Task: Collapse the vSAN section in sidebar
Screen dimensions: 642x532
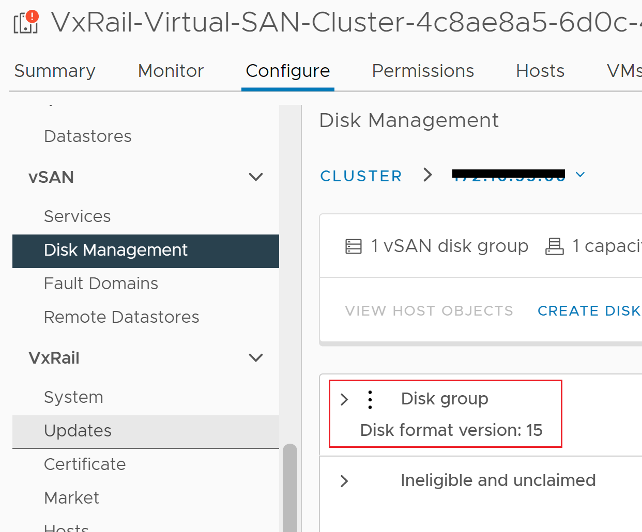Action: pos(256,177)
